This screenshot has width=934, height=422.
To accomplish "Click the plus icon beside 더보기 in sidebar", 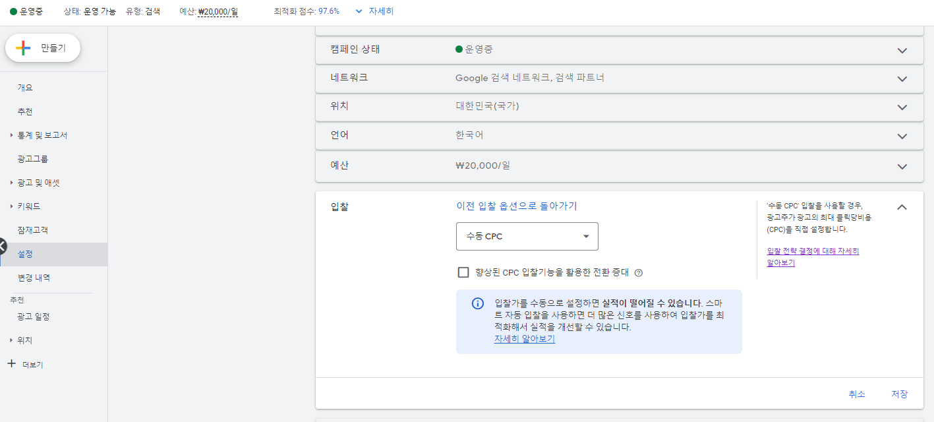I will tap(11, 363).
